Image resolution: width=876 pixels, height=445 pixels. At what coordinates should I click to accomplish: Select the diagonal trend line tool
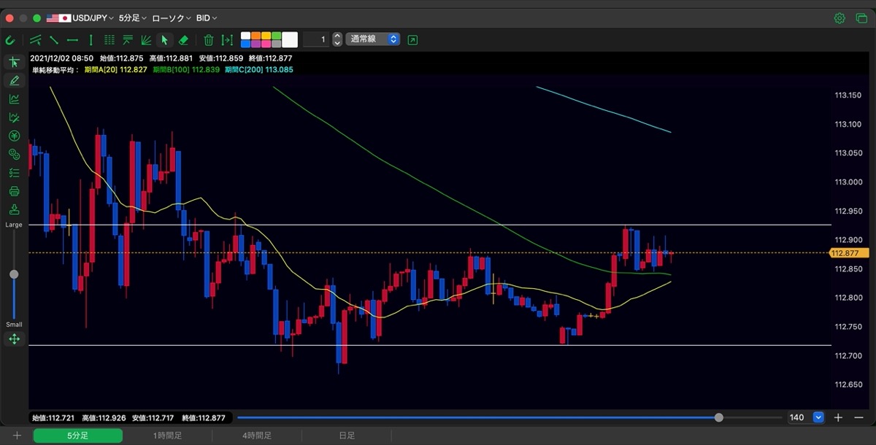tap(54, 39)
